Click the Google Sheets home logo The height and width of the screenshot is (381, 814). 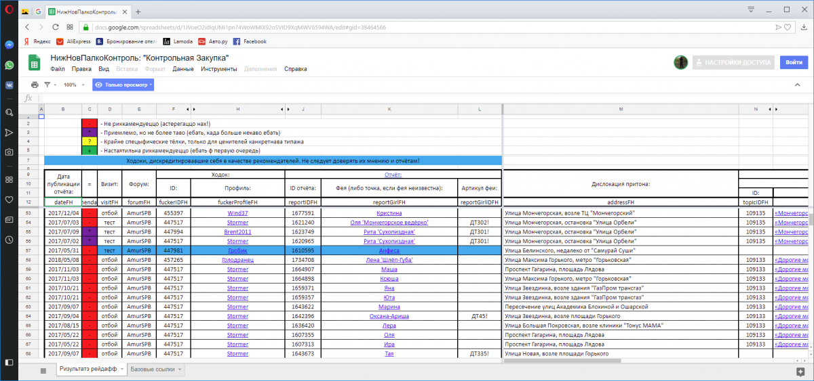point(35,63)
